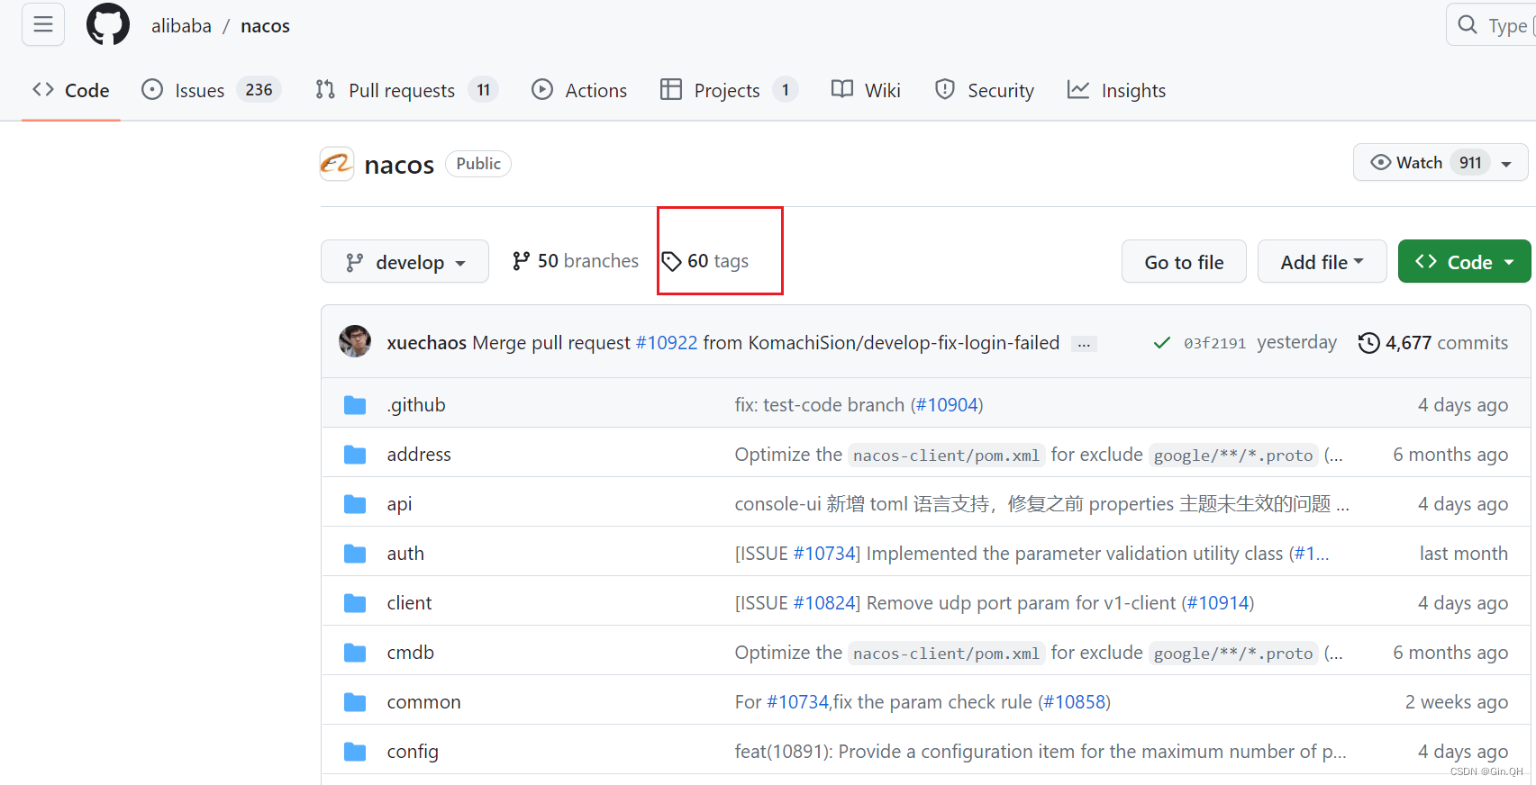Open the Wiki tab
The height and width of the screenshot is (785, 1536).
pyautogui.click(x=866, y=90)
